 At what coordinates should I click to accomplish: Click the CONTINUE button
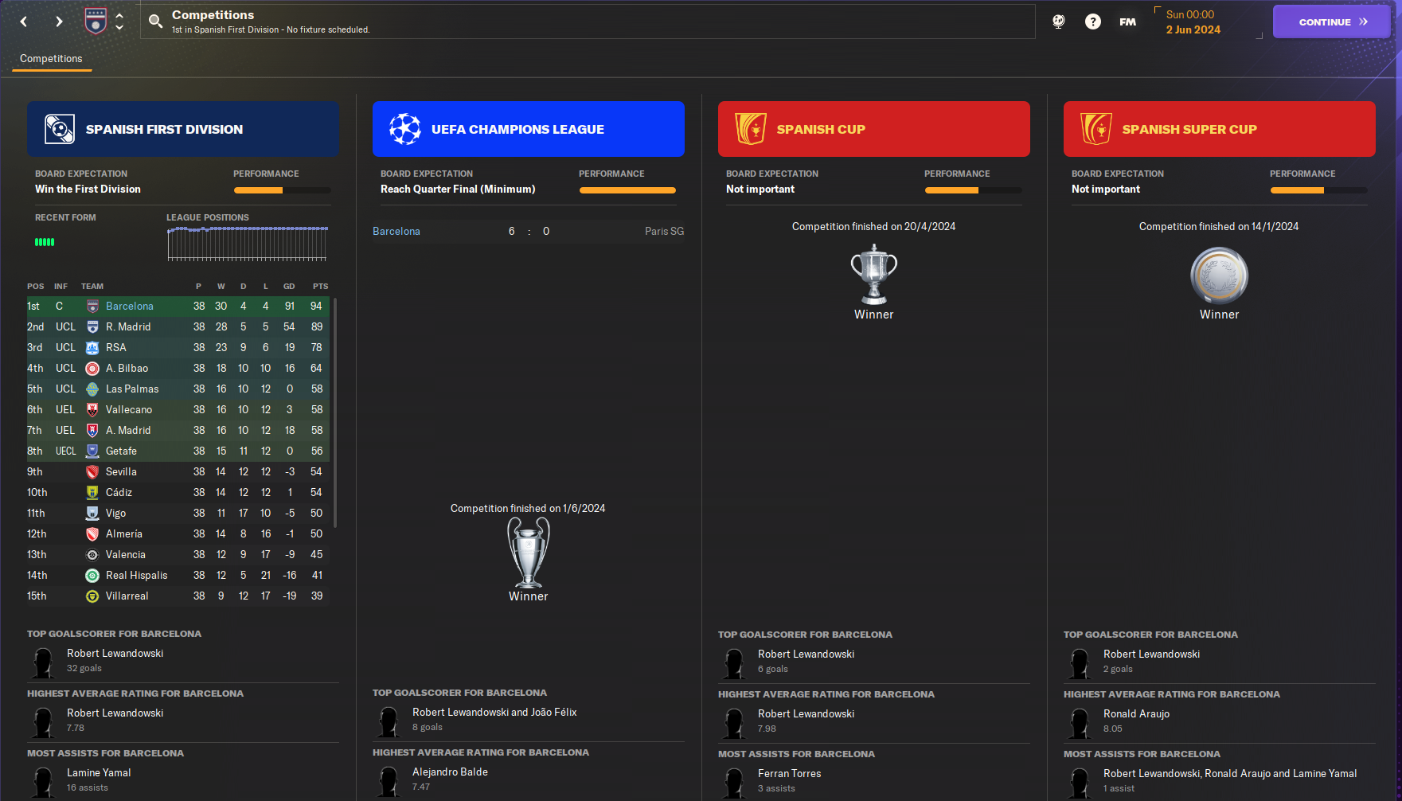[x=1331, y=21]
